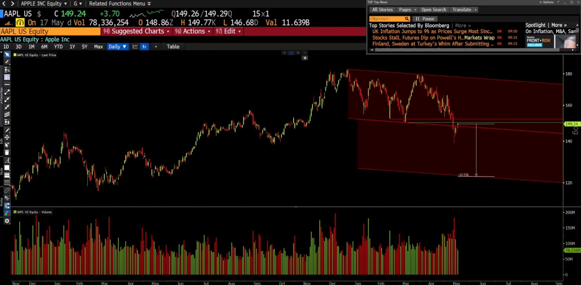Click the search icon in Narrow field
The image size is (581, 285).
click(x=407, y=19)
